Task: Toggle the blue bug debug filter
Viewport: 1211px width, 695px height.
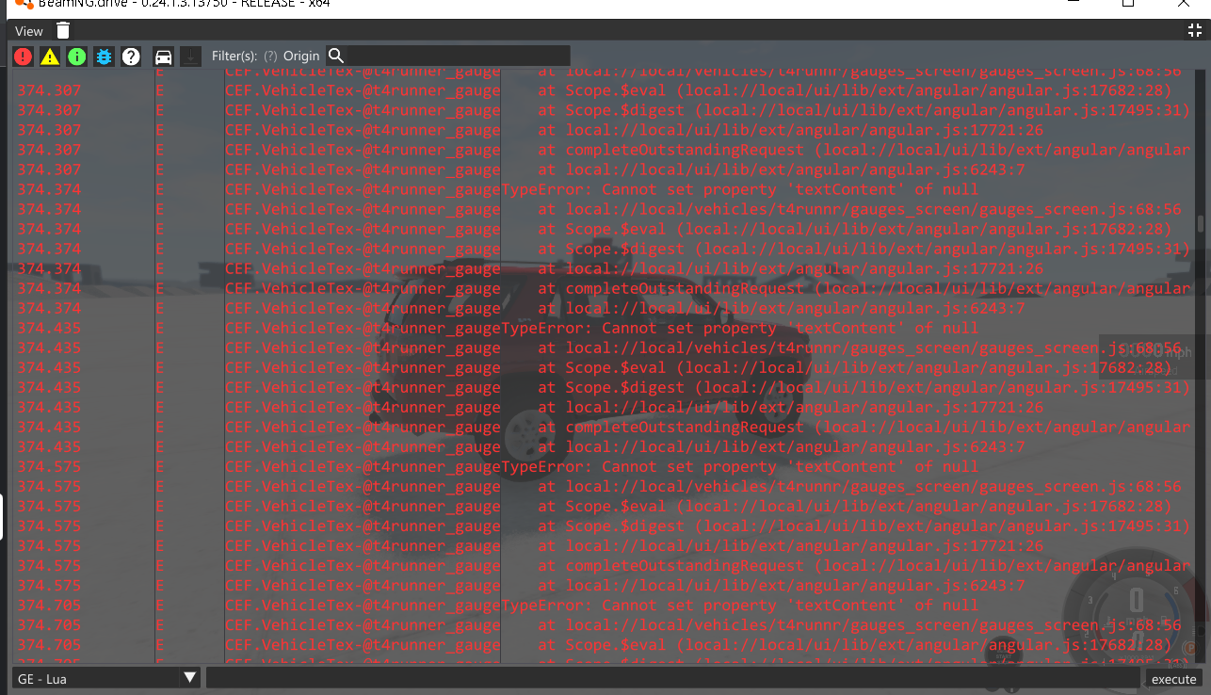Action: tap(104, 57)
